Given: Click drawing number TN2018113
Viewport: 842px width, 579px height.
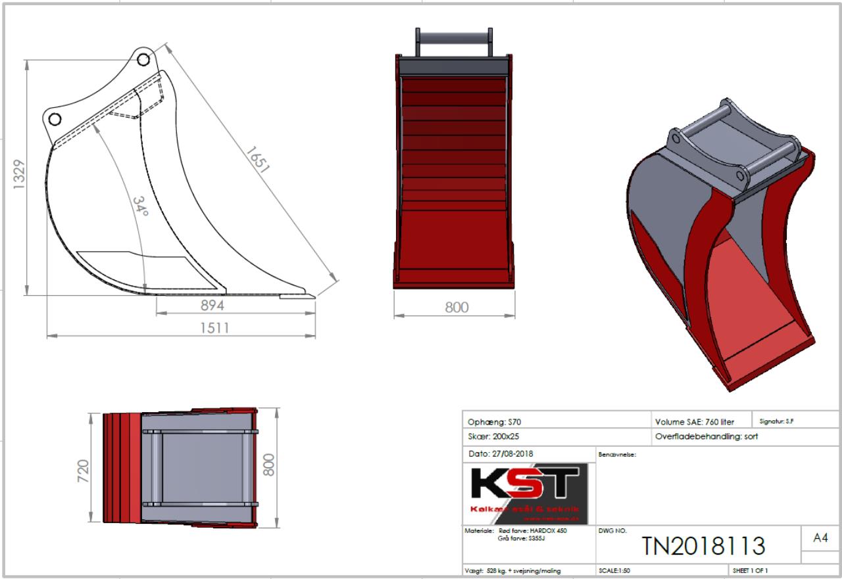Looking at the screenshot, I should pyautogui.click(x=703, y=546).
